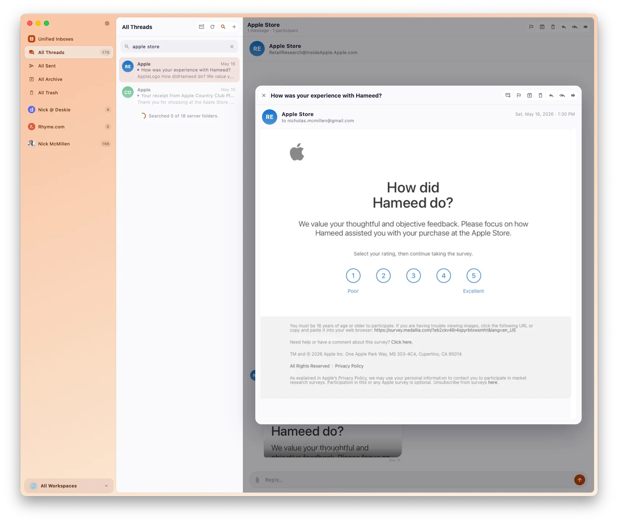Viewport: 618px width, 523px height.
Task: Click the 175 count badge on All Threads
Action: (106, 52)
